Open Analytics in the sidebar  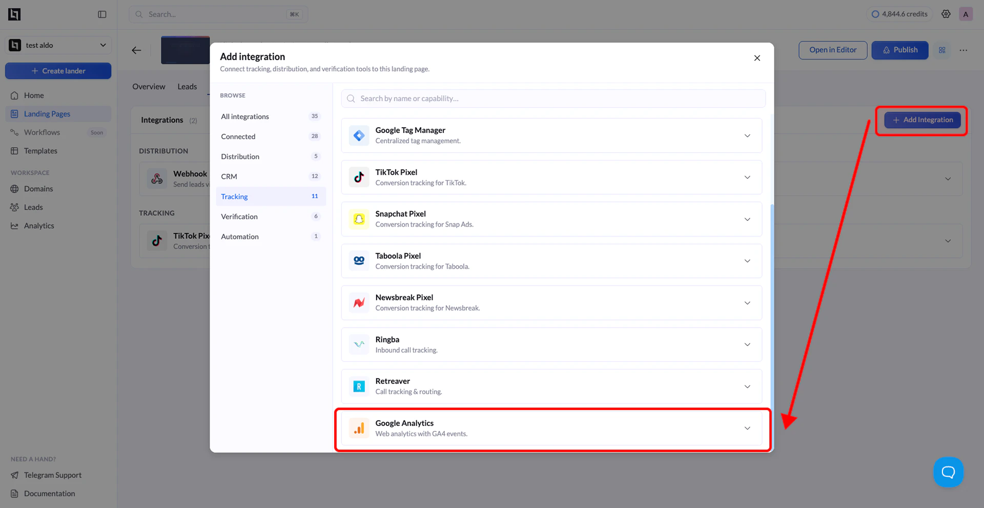(x=58, y=226)
